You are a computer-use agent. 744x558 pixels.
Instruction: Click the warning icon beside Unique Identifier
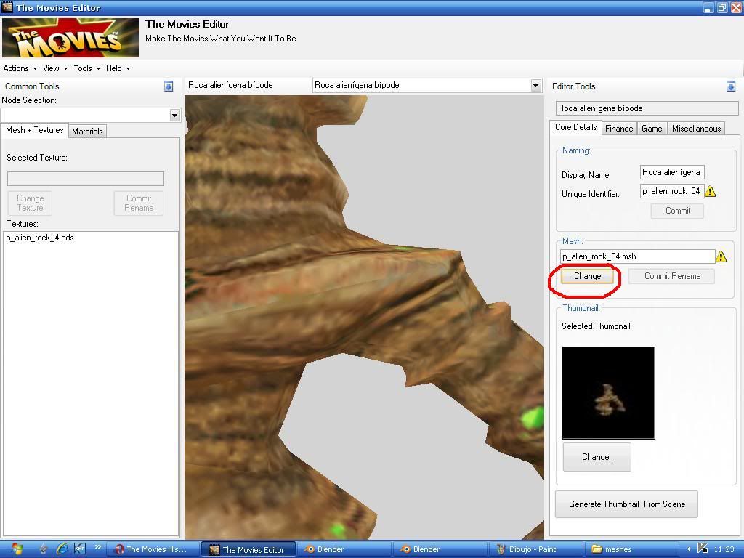tap(711, 191)
